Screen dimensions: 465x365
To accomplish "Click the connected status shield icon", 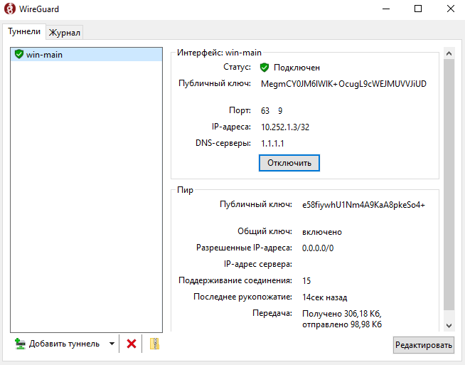I will point(264,68).
